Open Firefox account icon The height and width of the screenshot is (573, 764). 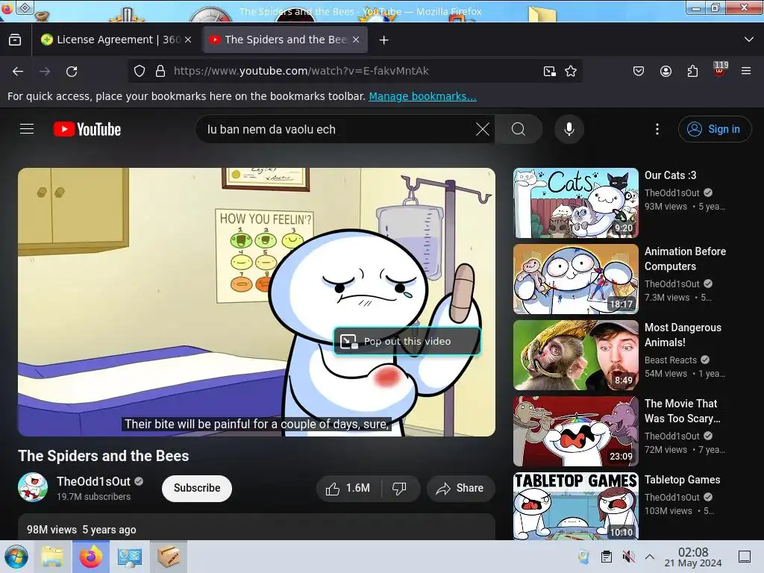(x=666, y=71)
